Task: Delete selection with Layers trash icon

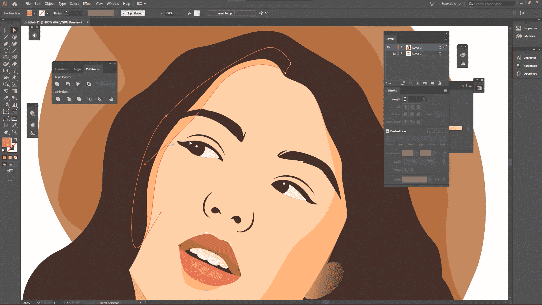Action: tap(439, 83)
